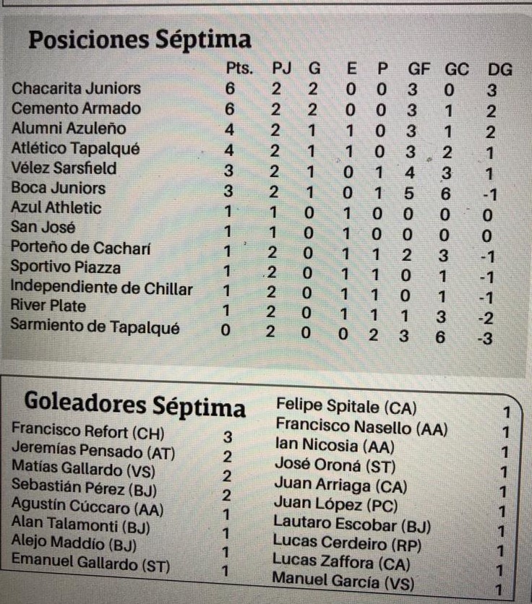Click Manuel García (VS) entry
The height and width of the screenshot is (604, 532).
click(343, 580)
